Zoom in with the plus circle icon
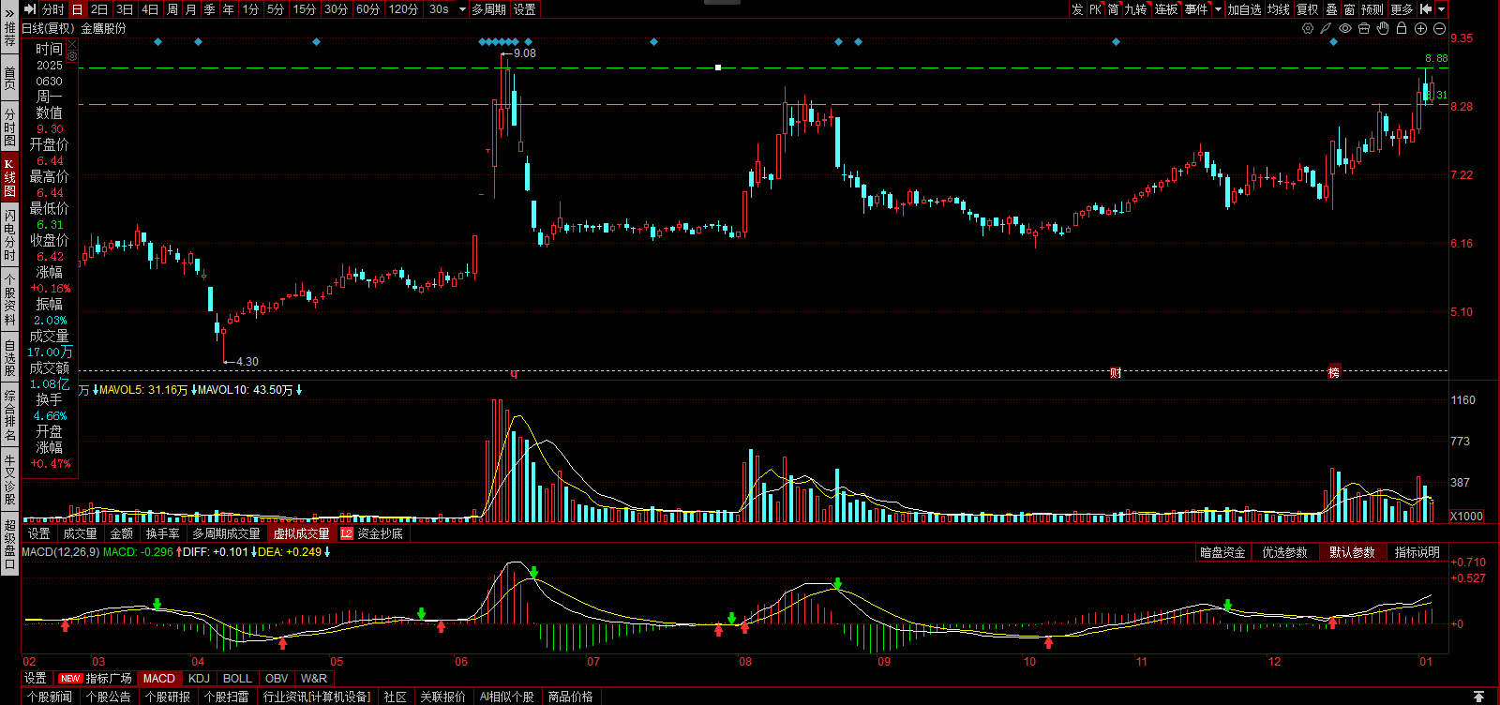This screenshot has width=1500, height=705. pyautogui.click(x=1420, y=28)
